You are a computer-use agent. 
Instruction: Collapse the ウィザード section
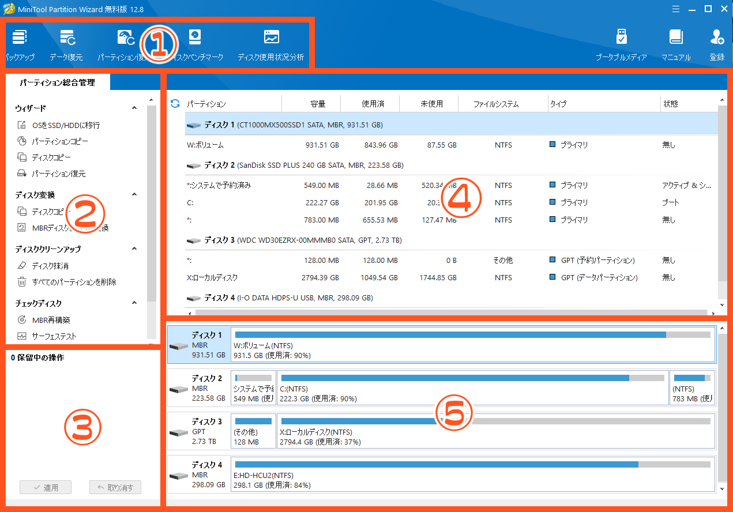click(x=134, y=108)
